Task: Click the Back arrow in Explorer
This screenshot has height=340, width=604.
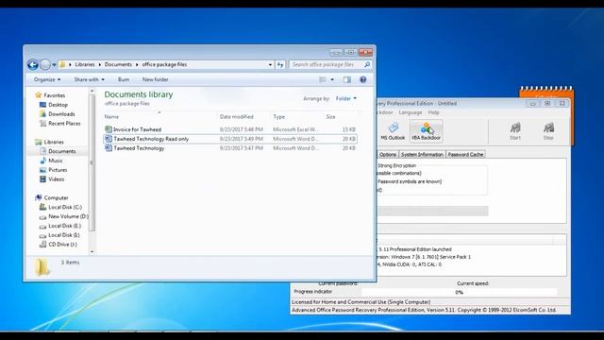Action: click(33, 65)
